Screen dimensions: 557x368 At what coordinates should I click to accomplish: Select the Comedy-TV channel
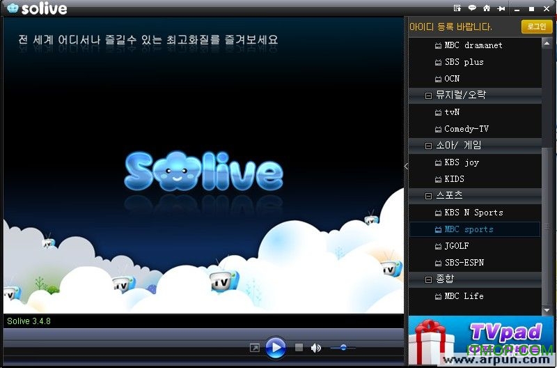[x=475, y=129]
